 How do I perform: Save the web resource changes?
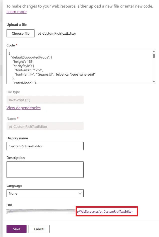pyautogui.click(x=16, y=229)
